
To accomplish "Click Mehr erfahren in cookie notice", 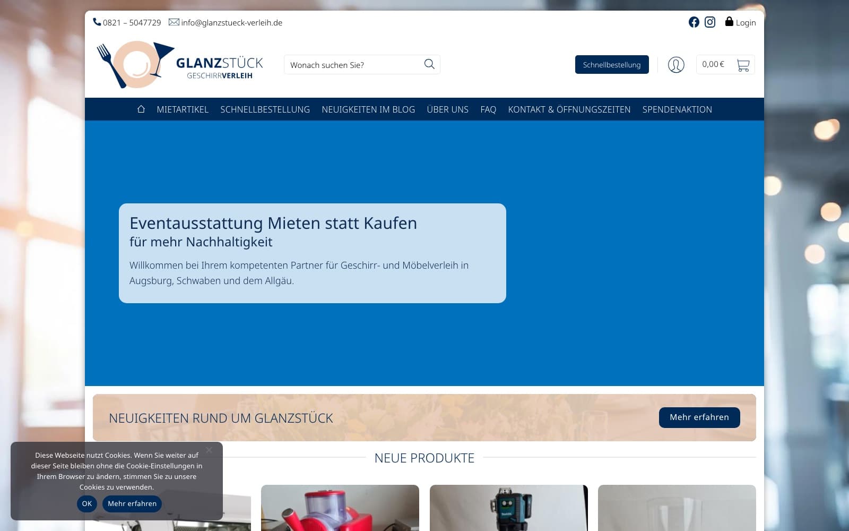I will coord(132,503).
